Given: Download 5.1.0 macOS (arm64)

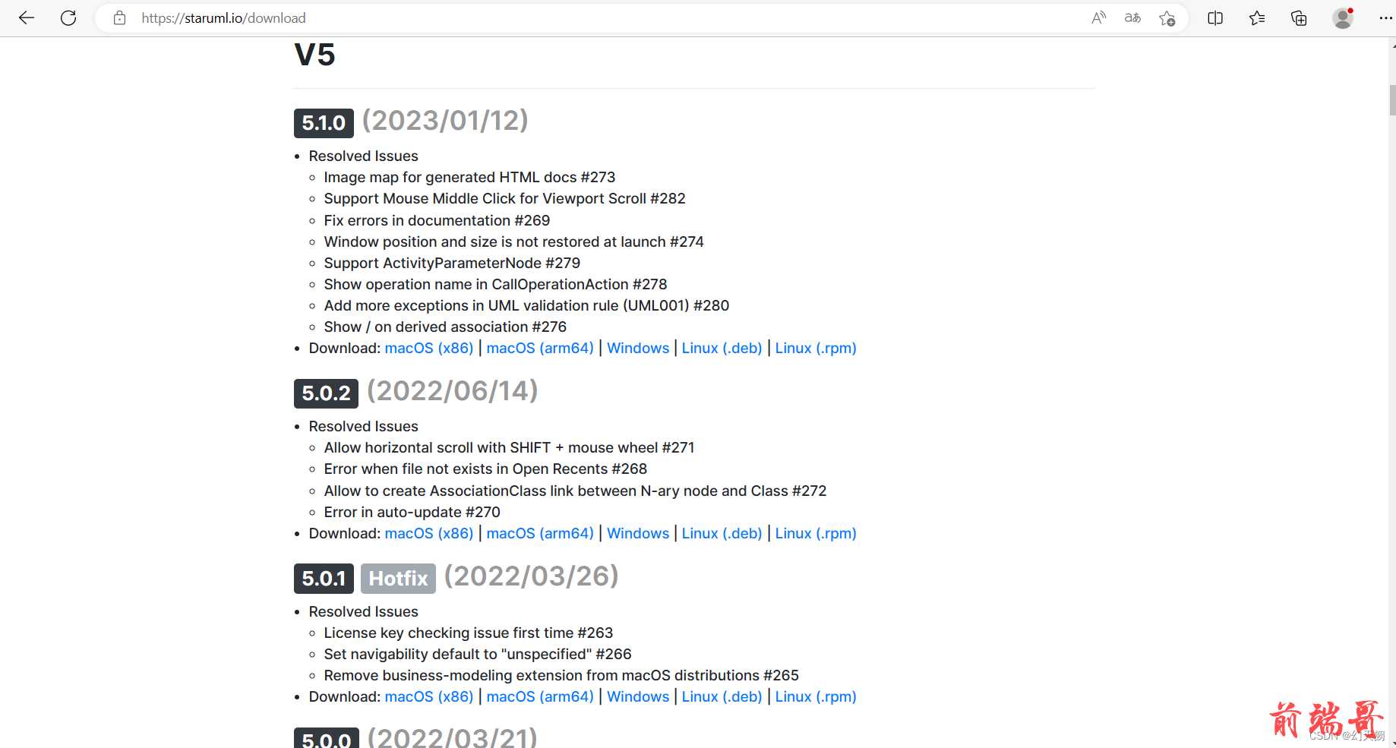Looking at the screenshot, I should (540, 348).
